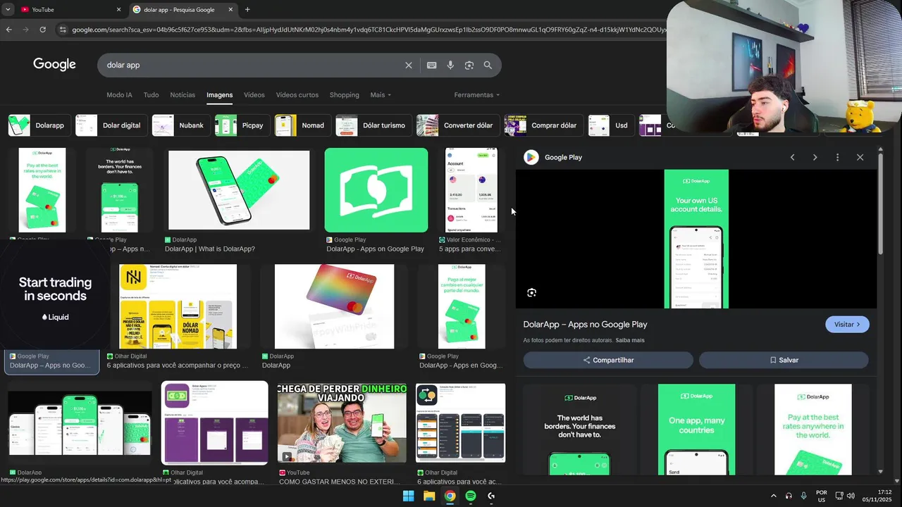Search by image with the Google Lens icon
This screenshot has width=902, height=507.
[469, 65]
